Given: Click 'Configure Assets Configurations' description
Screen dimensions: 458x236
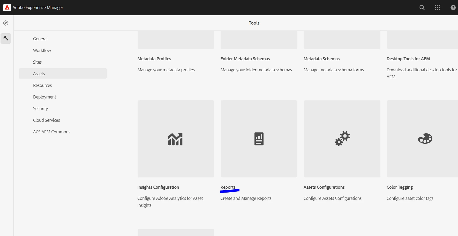Looking at the screenshot, I should [x=333, y=198].
